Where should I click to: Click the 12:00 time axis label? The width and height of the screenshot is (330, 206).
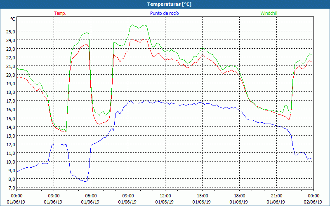(x=165, y=196)
